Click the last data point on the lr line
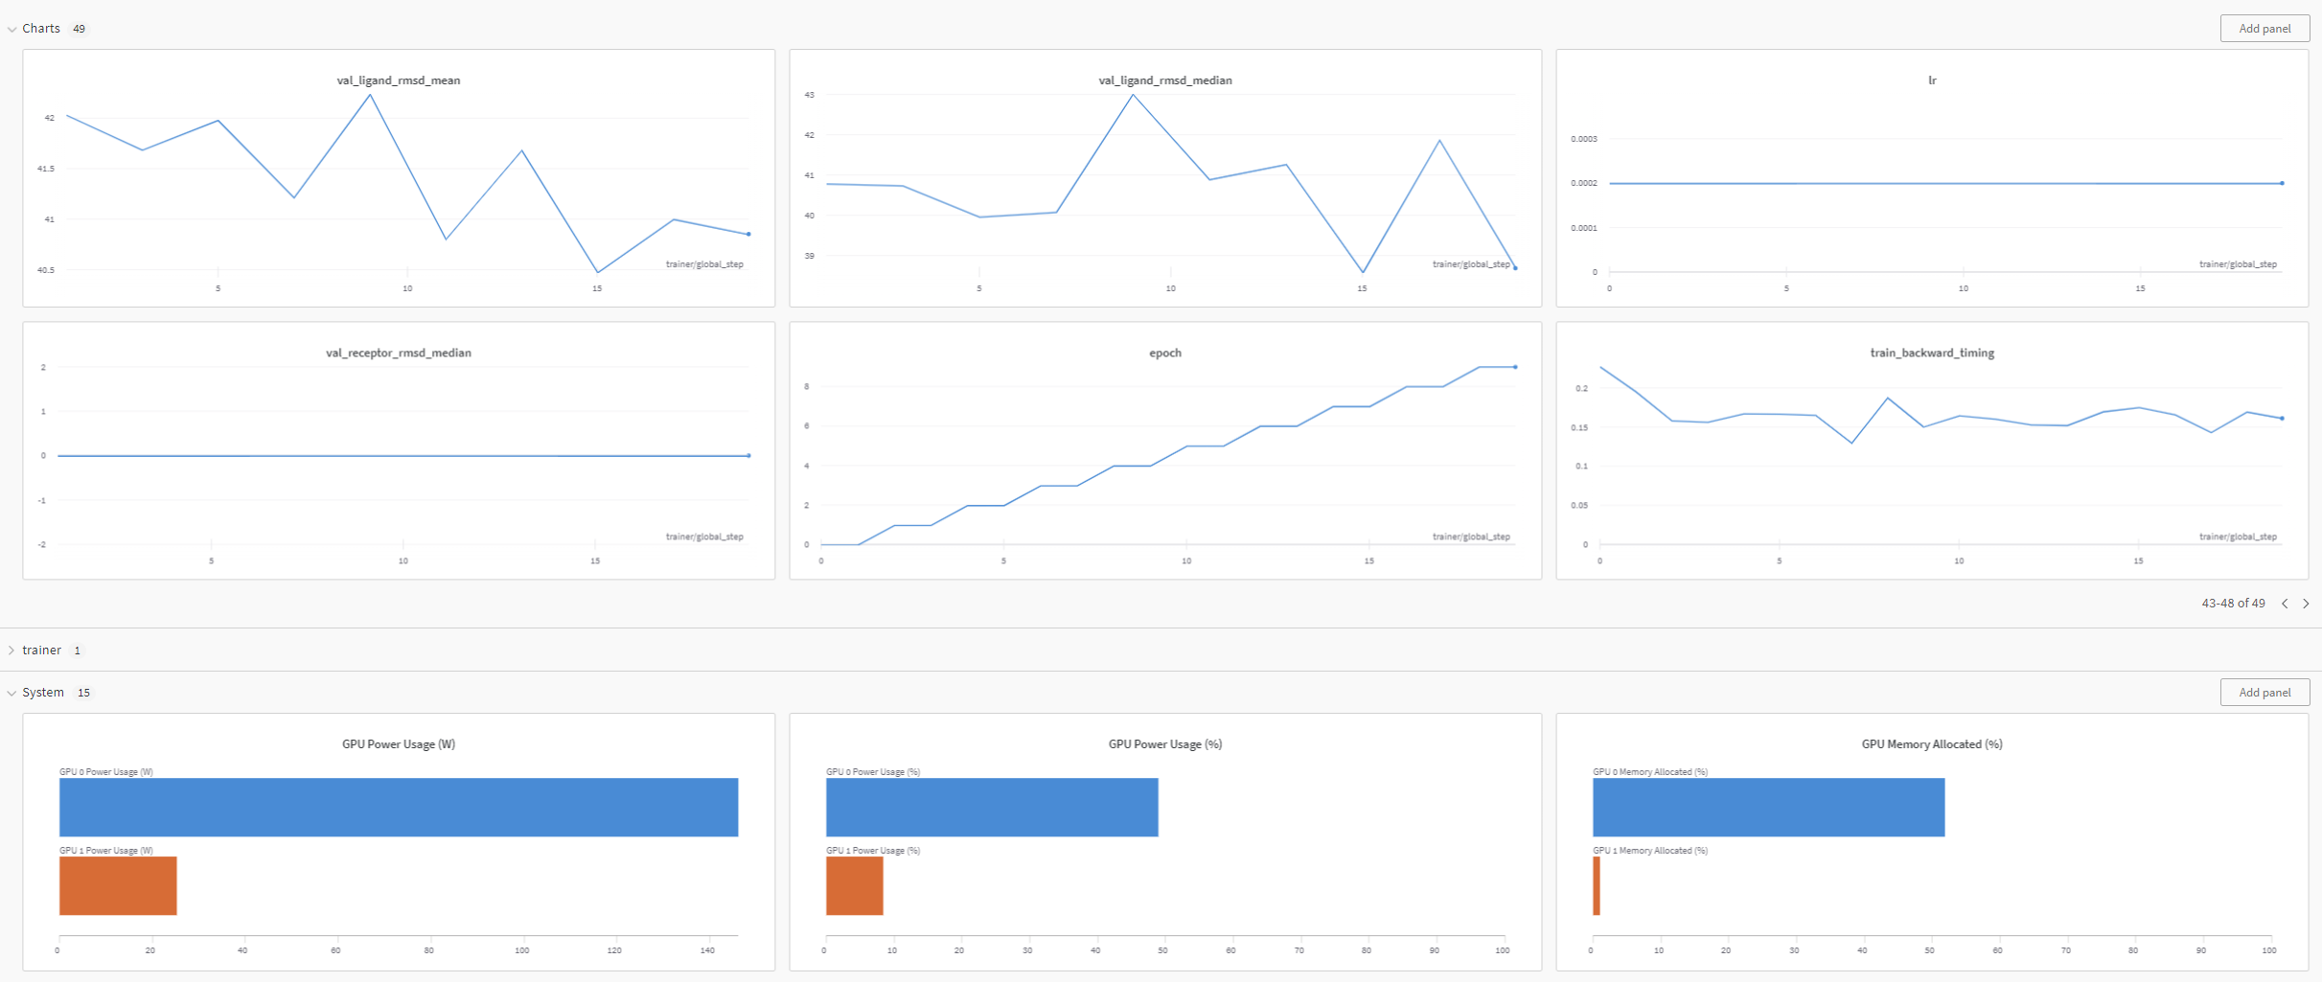This screenshot has width=2322, height=982. point(2282,183)
